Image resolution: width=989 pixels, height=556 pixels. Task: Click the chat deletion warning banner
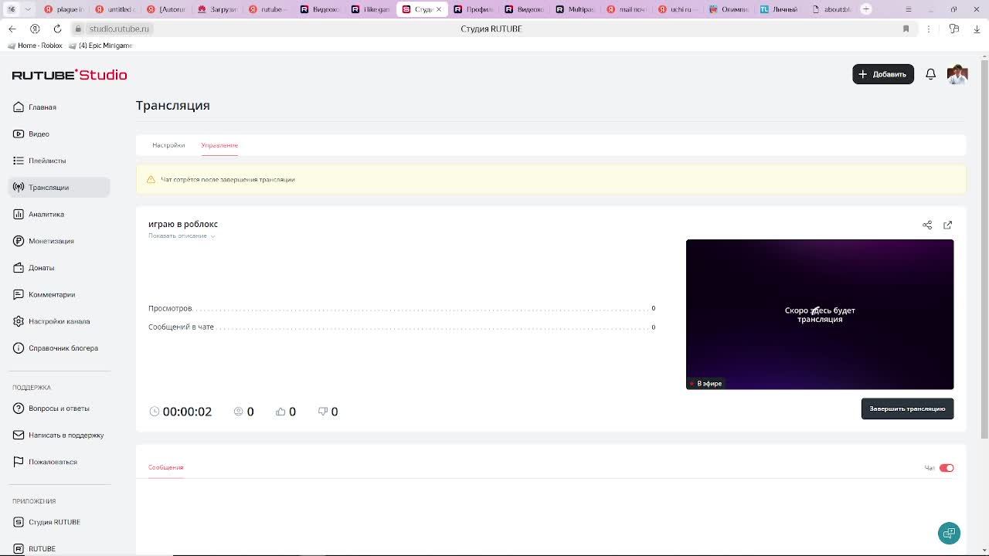coord(551,179)
